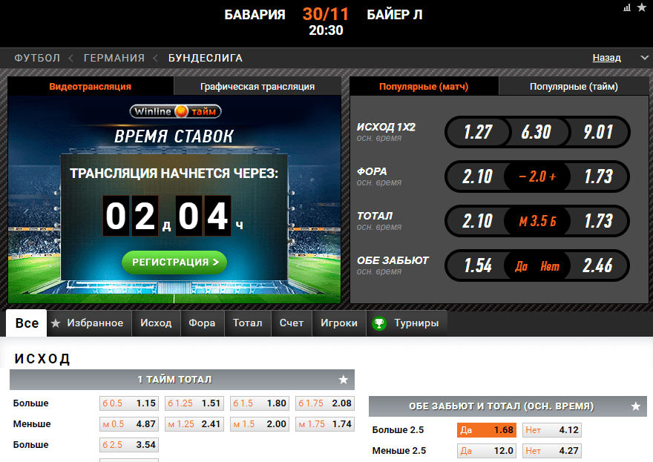This screenshot has width=653, height=462.
Task: Pick ТОТАЛ under 3.5 odds 2.10
Action: (477, 221)
